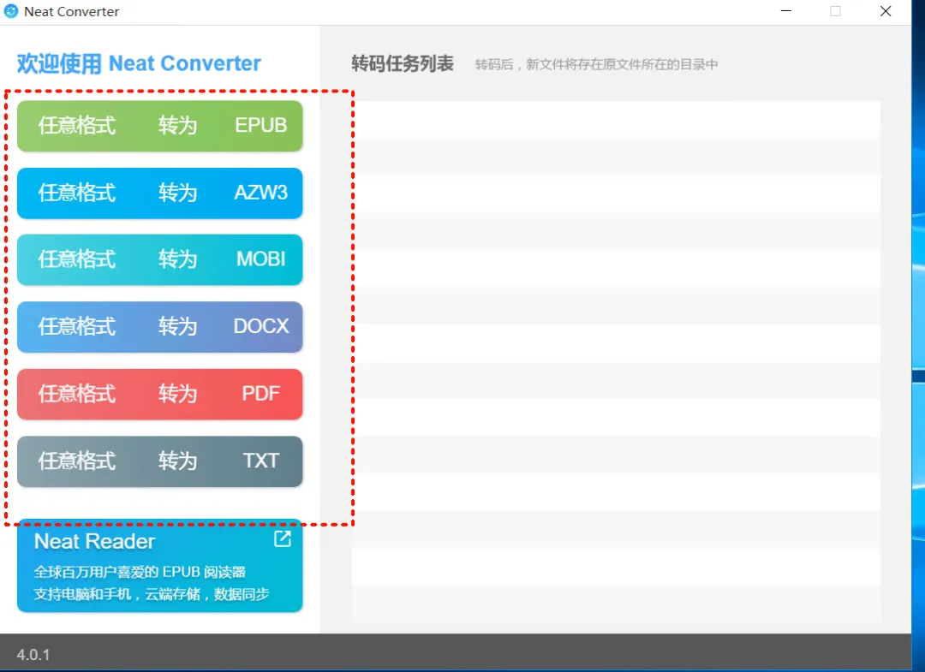Click the 欢迎使用 Neat Converter heading
The height and width of the screenshot is (672, 925).
pos(139,63)
